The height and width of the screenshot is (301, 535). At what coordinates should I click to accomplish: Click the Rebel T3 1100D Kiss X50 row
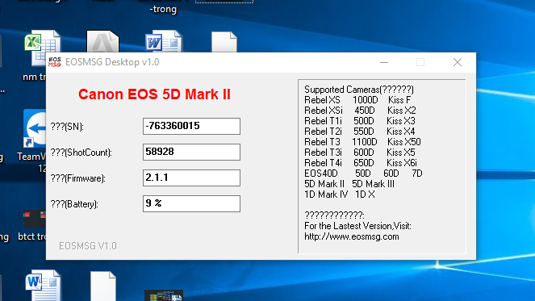point(362,142)
